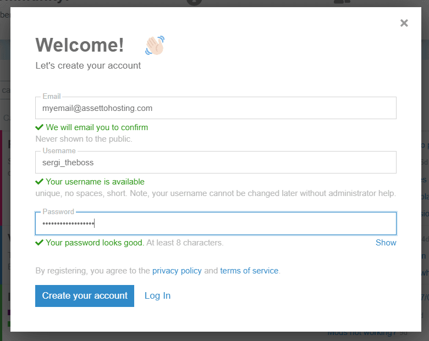429x341 pixels.
Task: Click the "Your username is available" message
Action: (95, 182)
